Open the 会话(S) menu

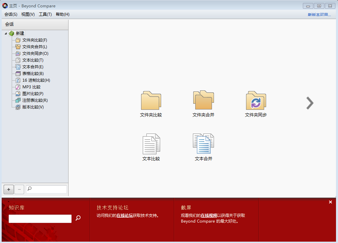point(11,14)
